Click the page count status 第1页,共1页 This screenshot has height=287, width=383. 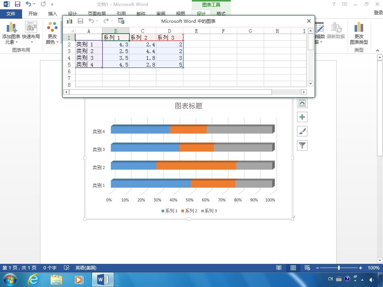click(19, 268)
